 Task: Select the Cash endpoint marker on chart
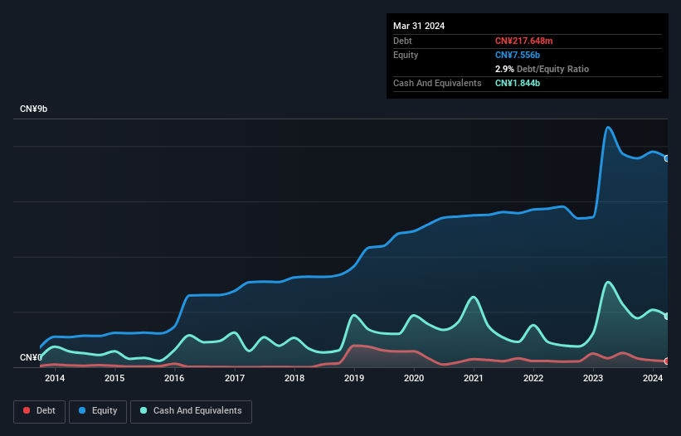[x=667, y=317]
